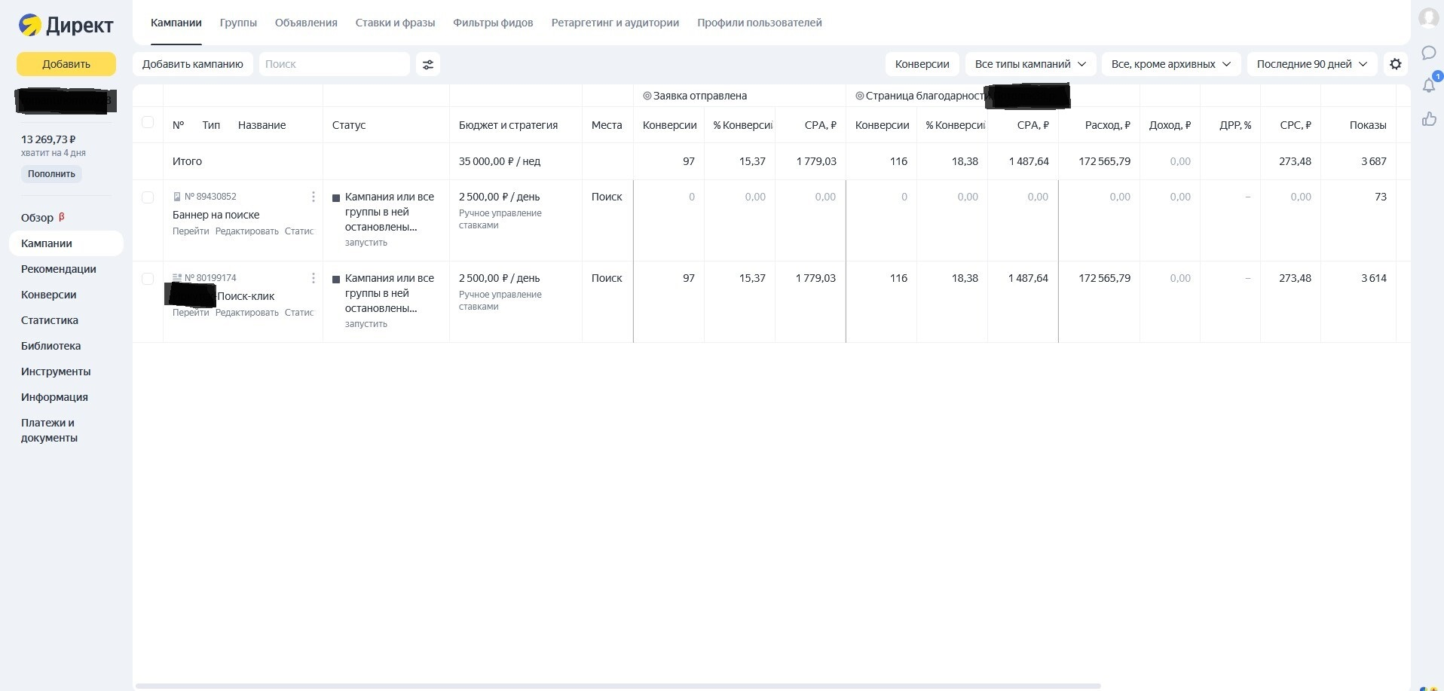This screenshot has height=691, width=1444.
Task: Check the Баннер на поиске campaign checkbox
Action: pyautogui.click(x=148, y=197)
